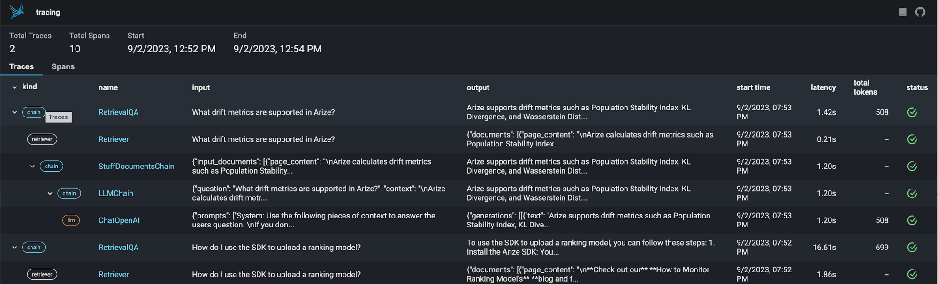Click retriever badge in the 0.21s row

tap(42, 139)
